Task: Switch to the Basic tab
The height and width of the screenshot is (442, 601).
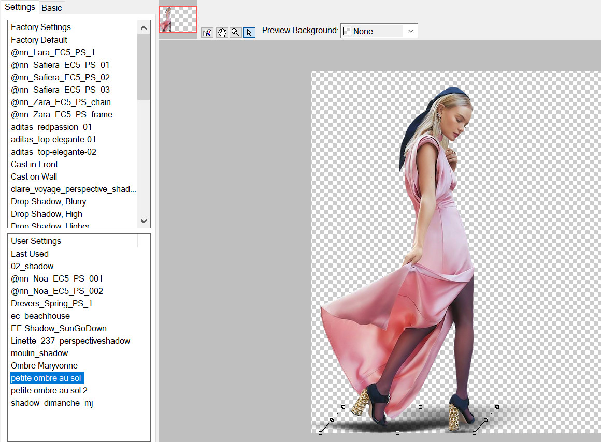Action: (x=52, y=8)
